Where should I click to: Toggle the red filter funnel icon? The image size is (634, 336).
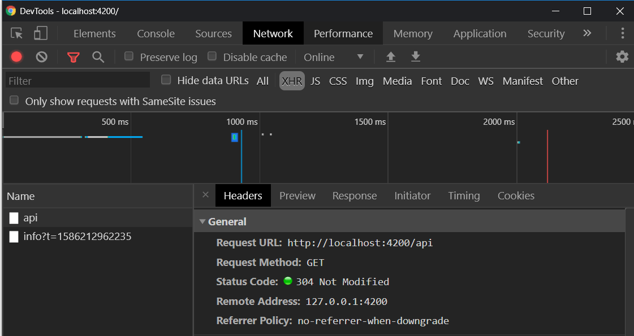(x=73, y=57)
